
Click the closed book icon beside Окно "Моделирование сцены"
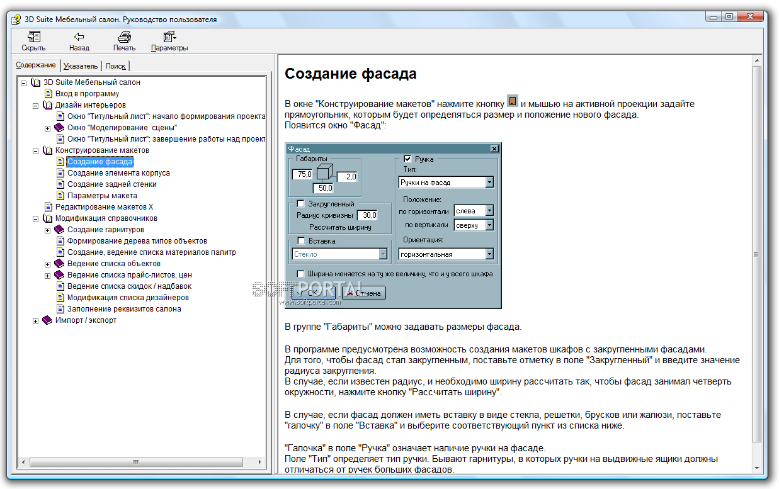(x=60, y=128)
